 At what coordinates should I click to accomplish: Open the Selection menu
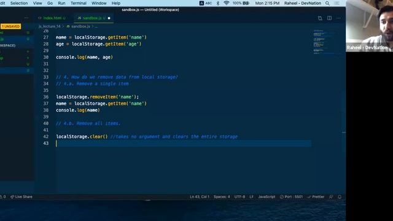click(19, 3)
